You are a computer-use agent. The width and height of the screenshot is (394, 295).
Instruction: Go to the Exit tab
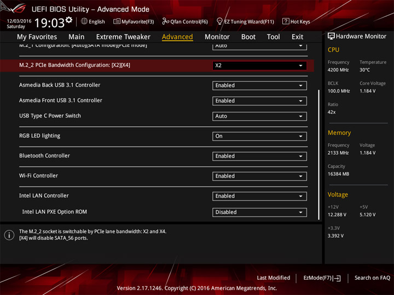297,37
